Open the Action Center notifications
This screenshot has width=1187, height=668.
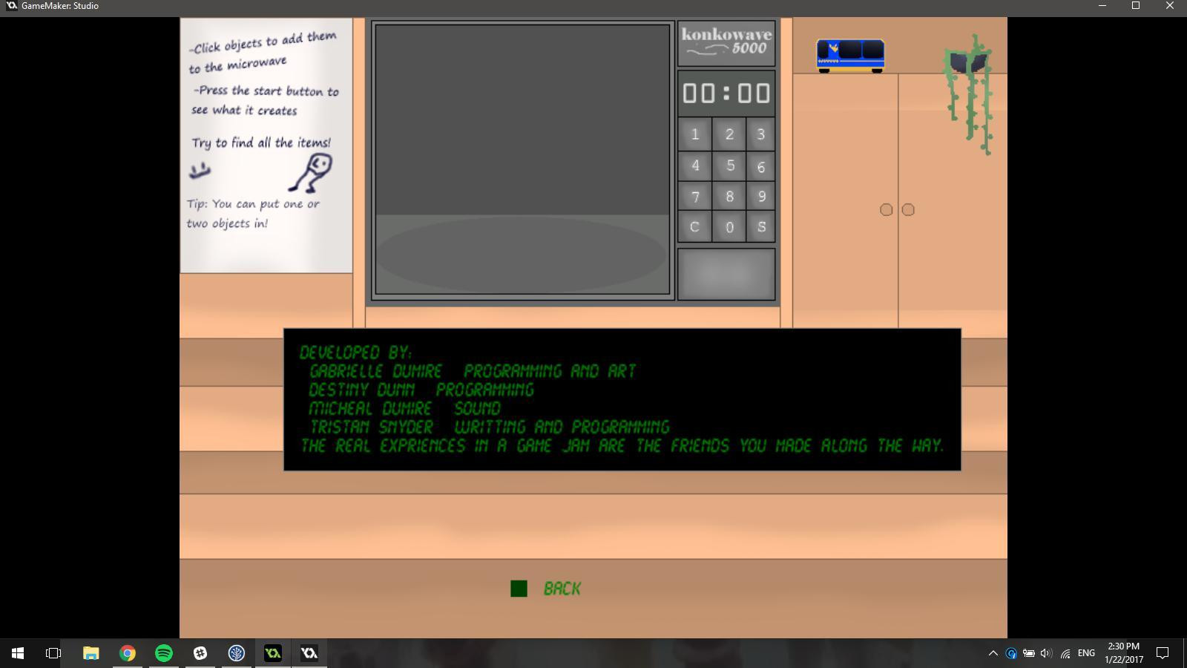[1163, 653]
